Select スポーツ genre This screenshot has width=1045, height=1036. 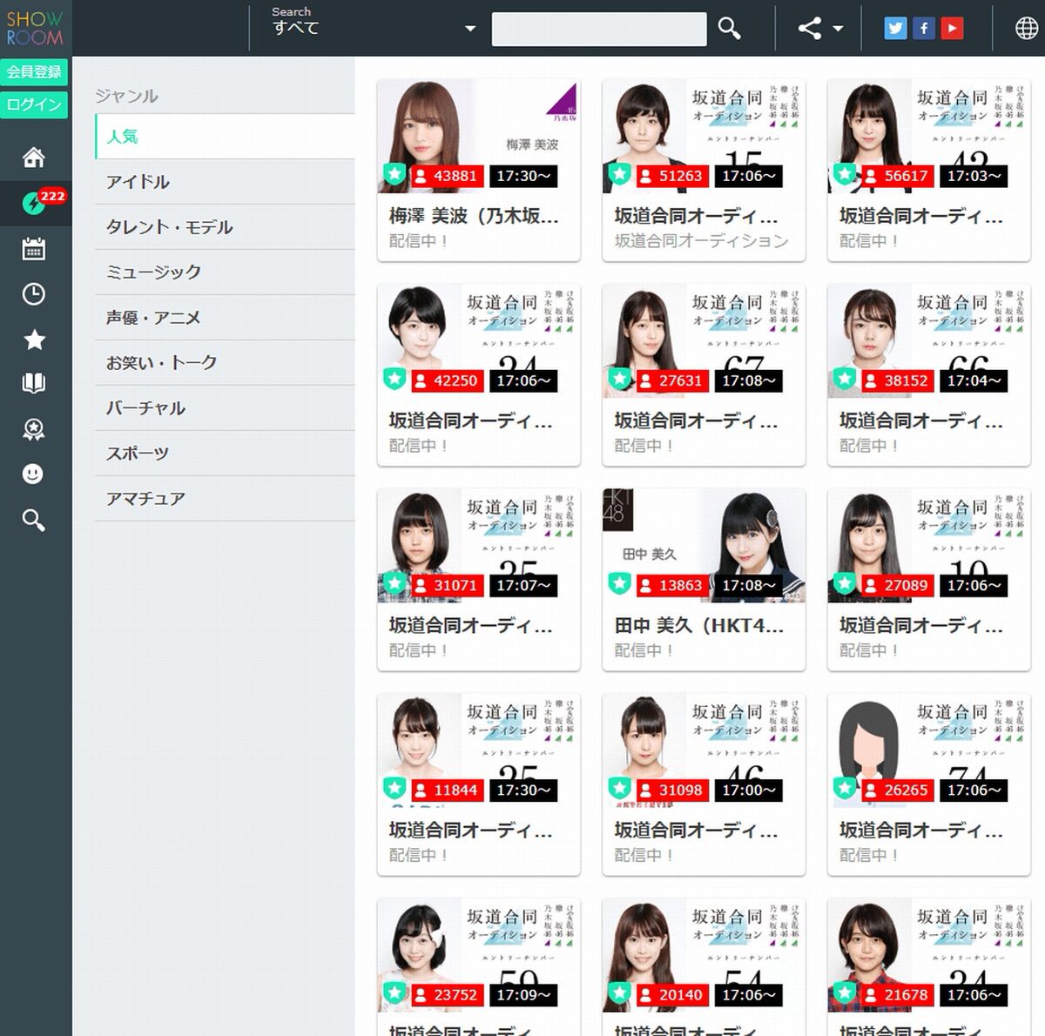225,454
